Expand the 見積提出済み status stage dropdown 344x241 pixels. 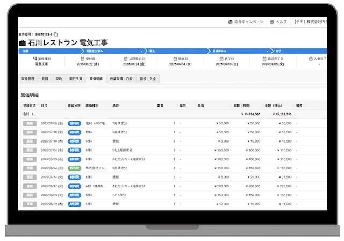tap(141, 51)
